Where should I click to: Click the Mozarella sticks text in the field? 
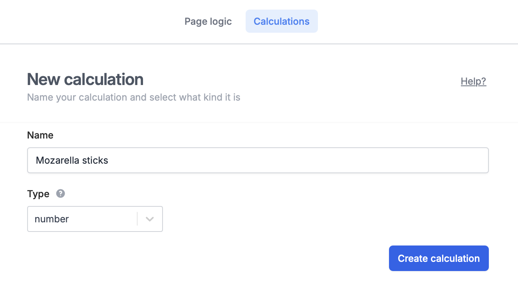point(72,160)
